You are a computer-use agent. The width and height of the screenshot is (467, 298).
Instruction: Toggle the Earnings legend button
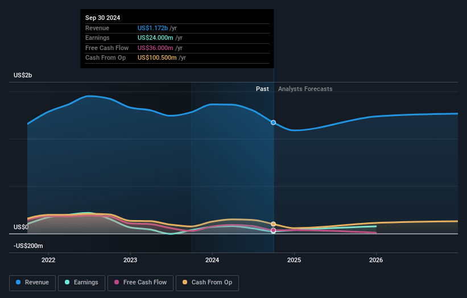point(81,283)
